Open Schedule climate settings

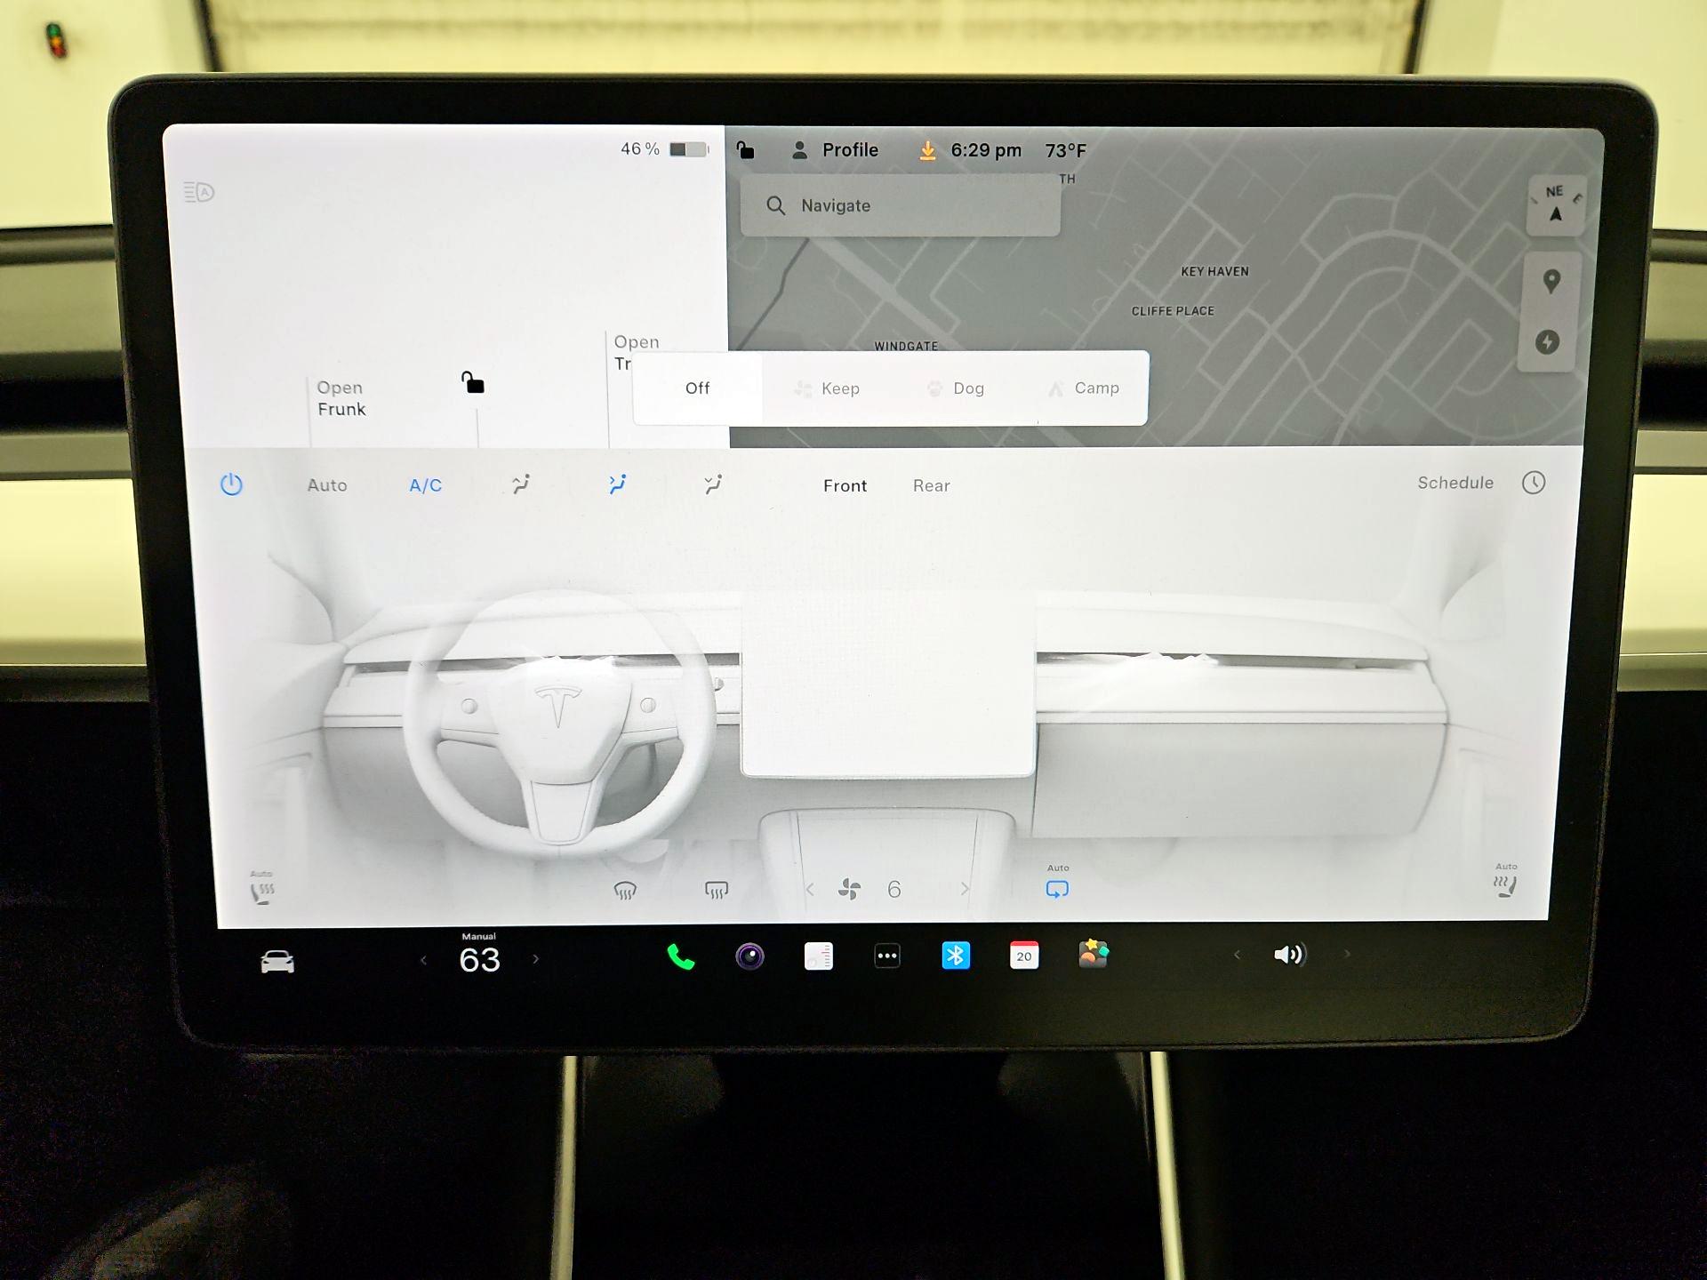[x=1455, y=483]
